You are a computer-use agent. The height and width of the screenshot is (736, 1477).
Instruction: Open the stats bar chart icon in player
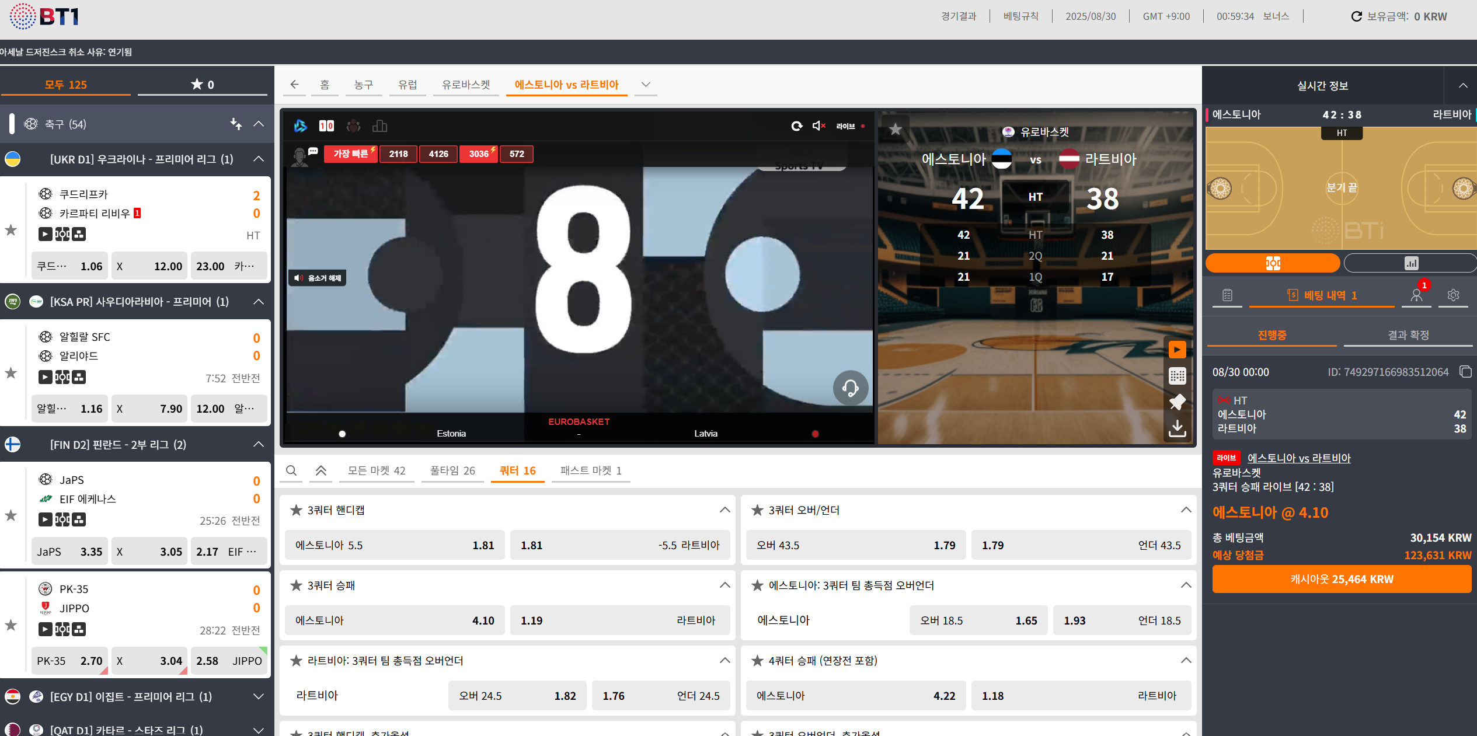pyautogui.click(x=379, y=125)
